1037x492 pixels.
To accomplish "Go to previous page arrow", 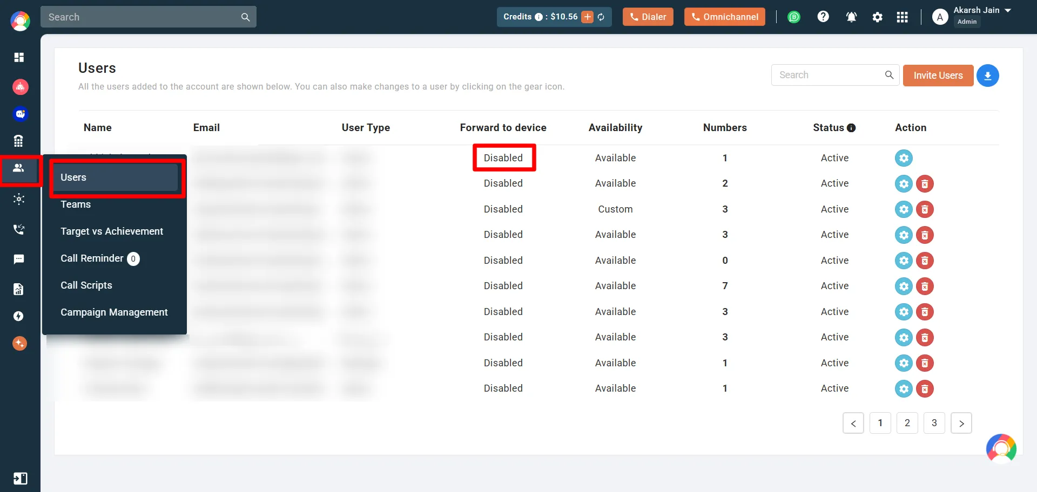I will pyautogui.click(x=853, y=423).
